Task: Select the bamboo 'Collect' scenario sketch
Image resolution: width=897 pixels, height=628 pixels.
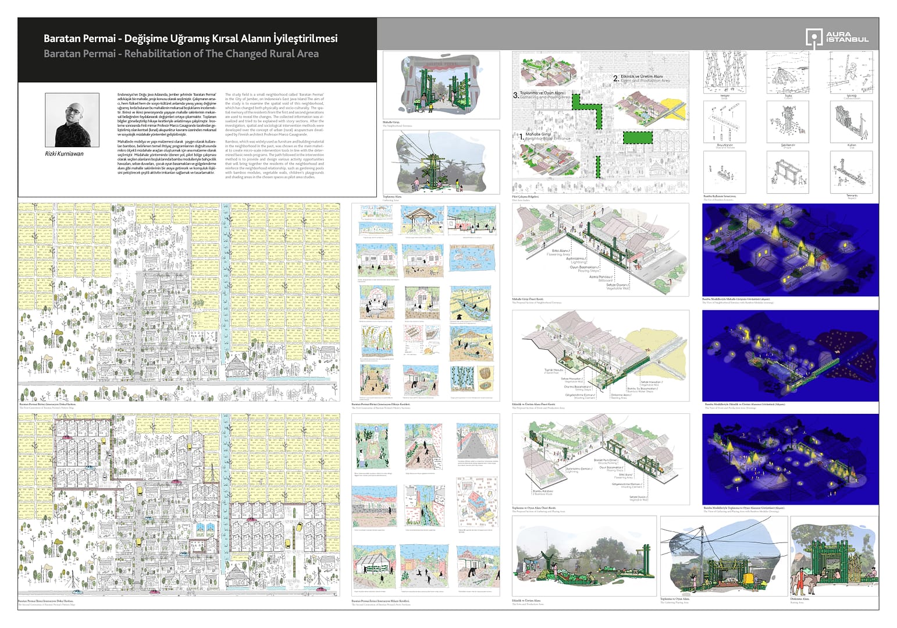Action: tap(788, 73)
